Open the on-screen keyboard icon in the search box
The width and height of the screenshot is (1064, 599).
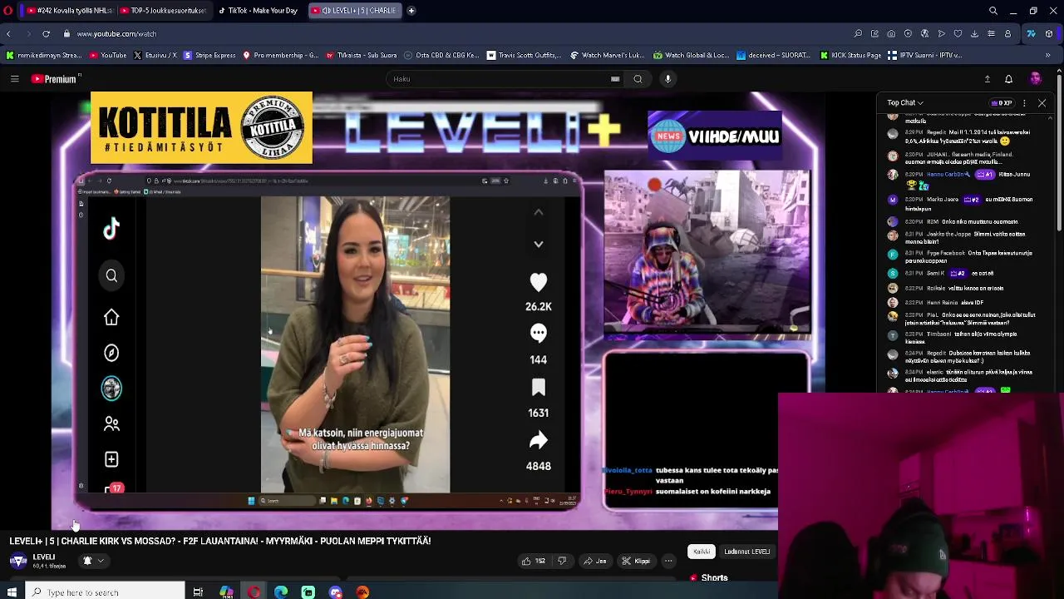(x=615, y=79)
